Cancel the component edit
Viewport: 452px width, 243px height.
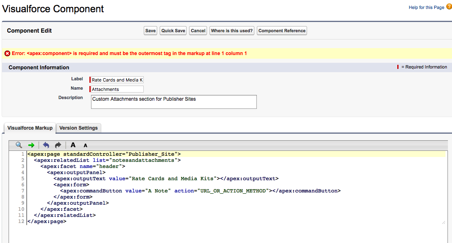[198, 31]
